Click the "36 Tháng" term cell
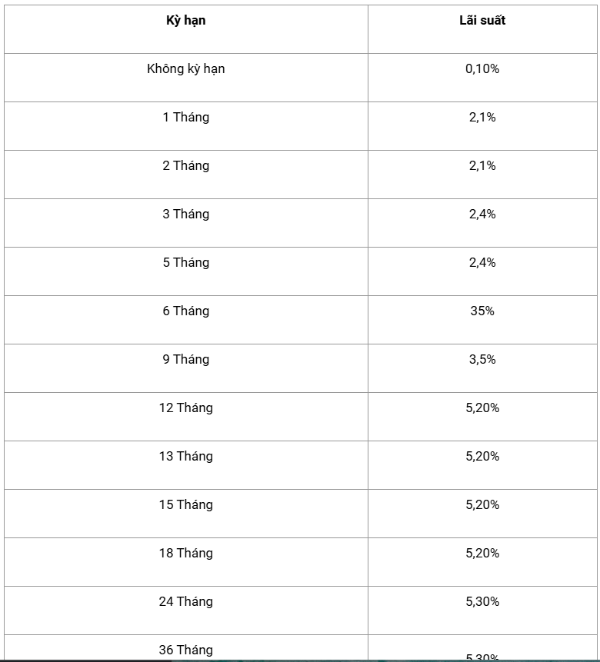 [186, 650]
